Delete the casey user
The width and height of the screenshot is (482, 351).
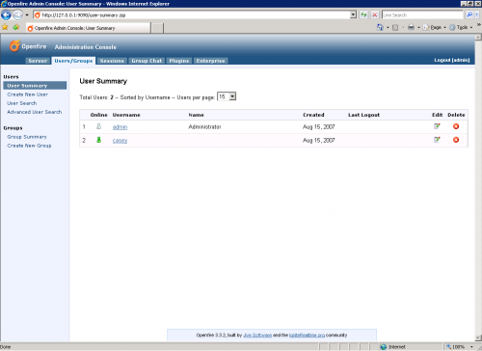tap(456, 140)
